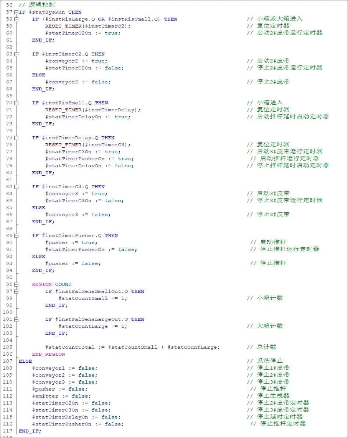Screen dimensions: 348x438
Task: Click '#emitter := false;' on line 112
Action: point(61,396)
